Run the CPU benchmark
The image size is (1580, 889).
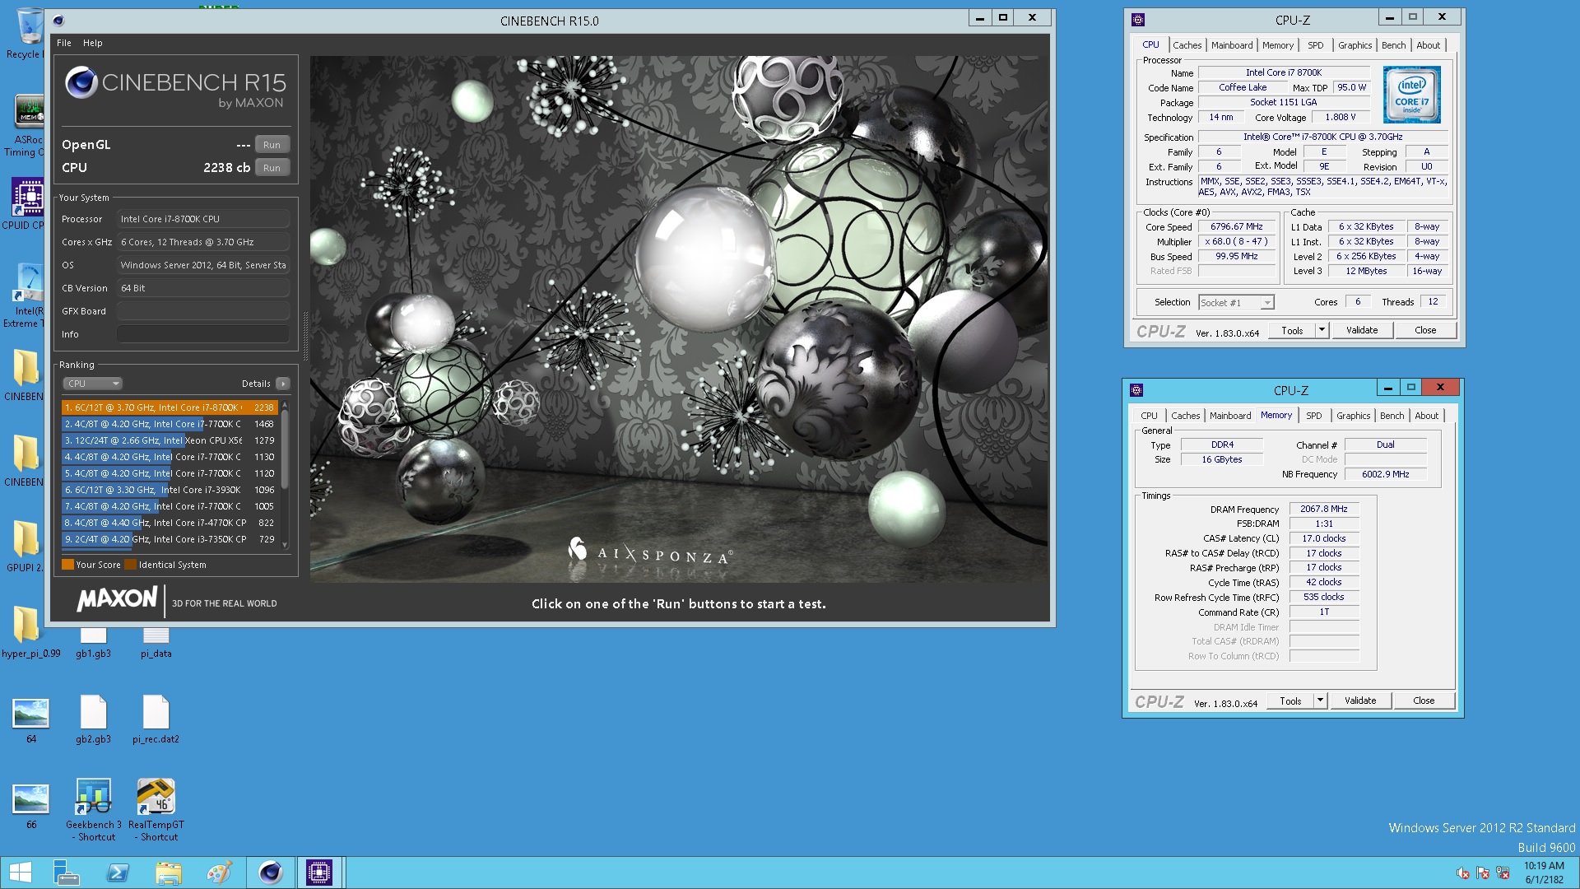[x=272, y=167]
